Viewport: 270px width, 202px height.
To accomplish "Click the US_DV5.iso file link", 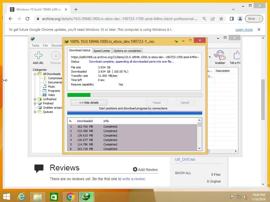I will pyautogui.click(x=185, y=159).
